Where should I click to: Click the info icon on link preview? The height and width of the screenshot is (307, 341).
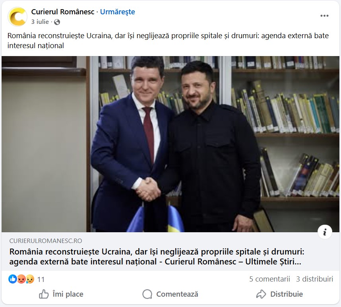click(325, 232)
